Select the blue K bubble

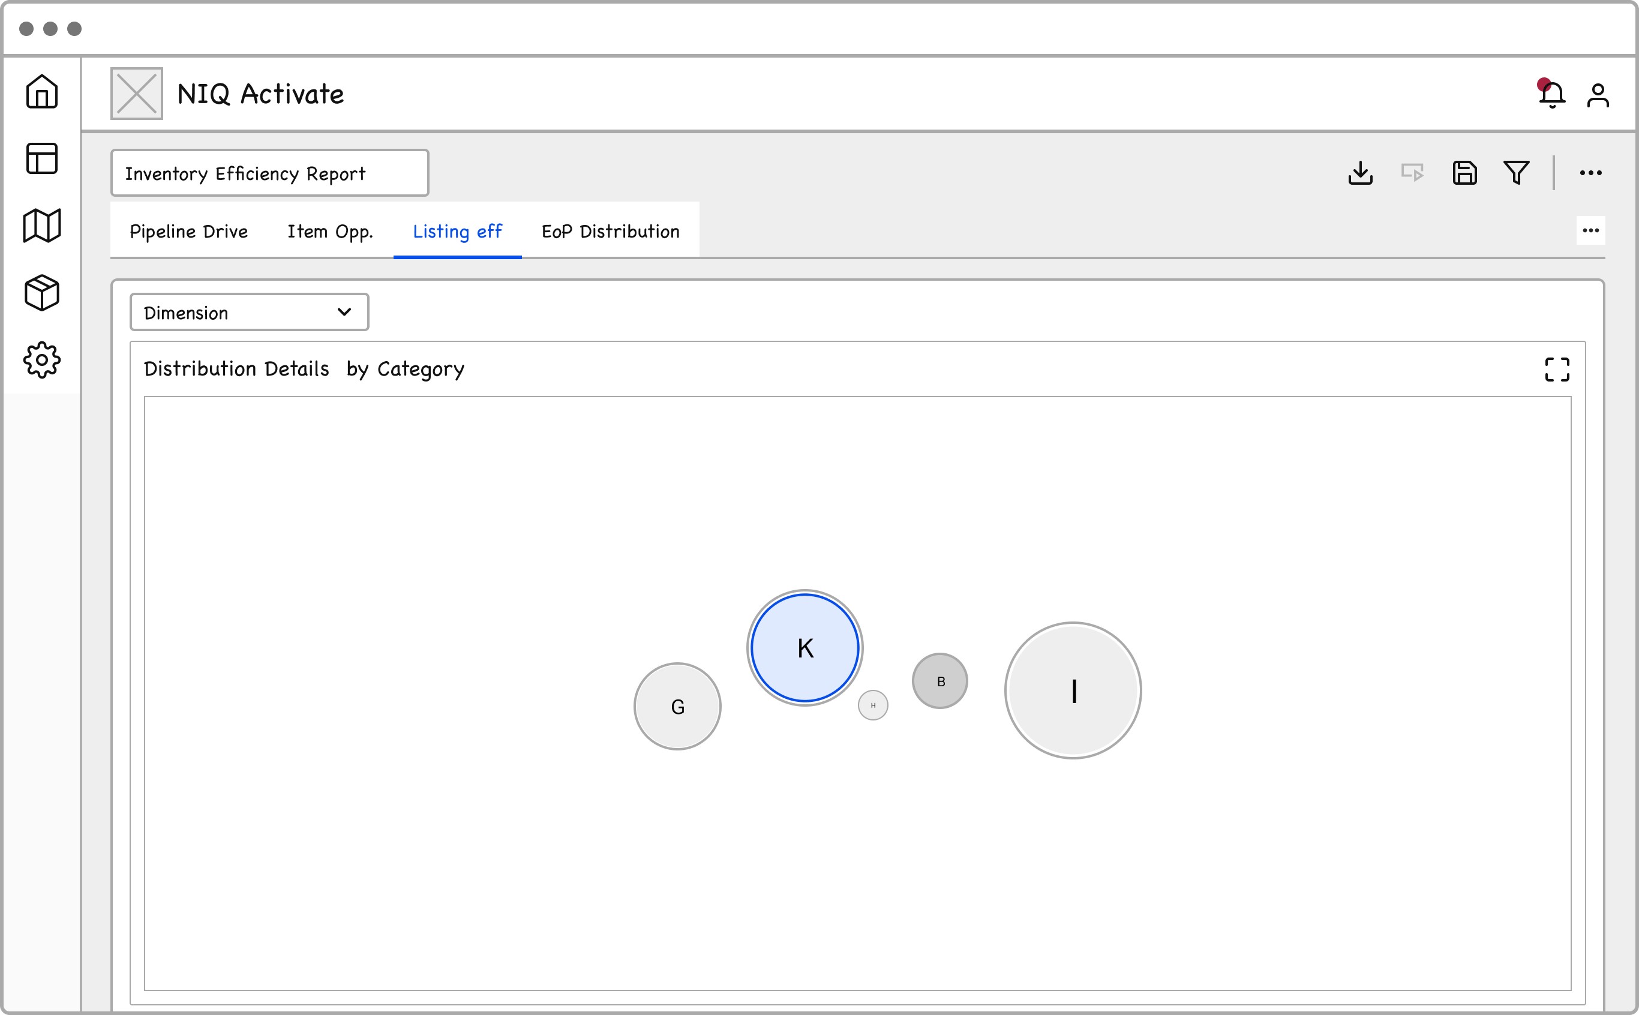click(805, 648)
